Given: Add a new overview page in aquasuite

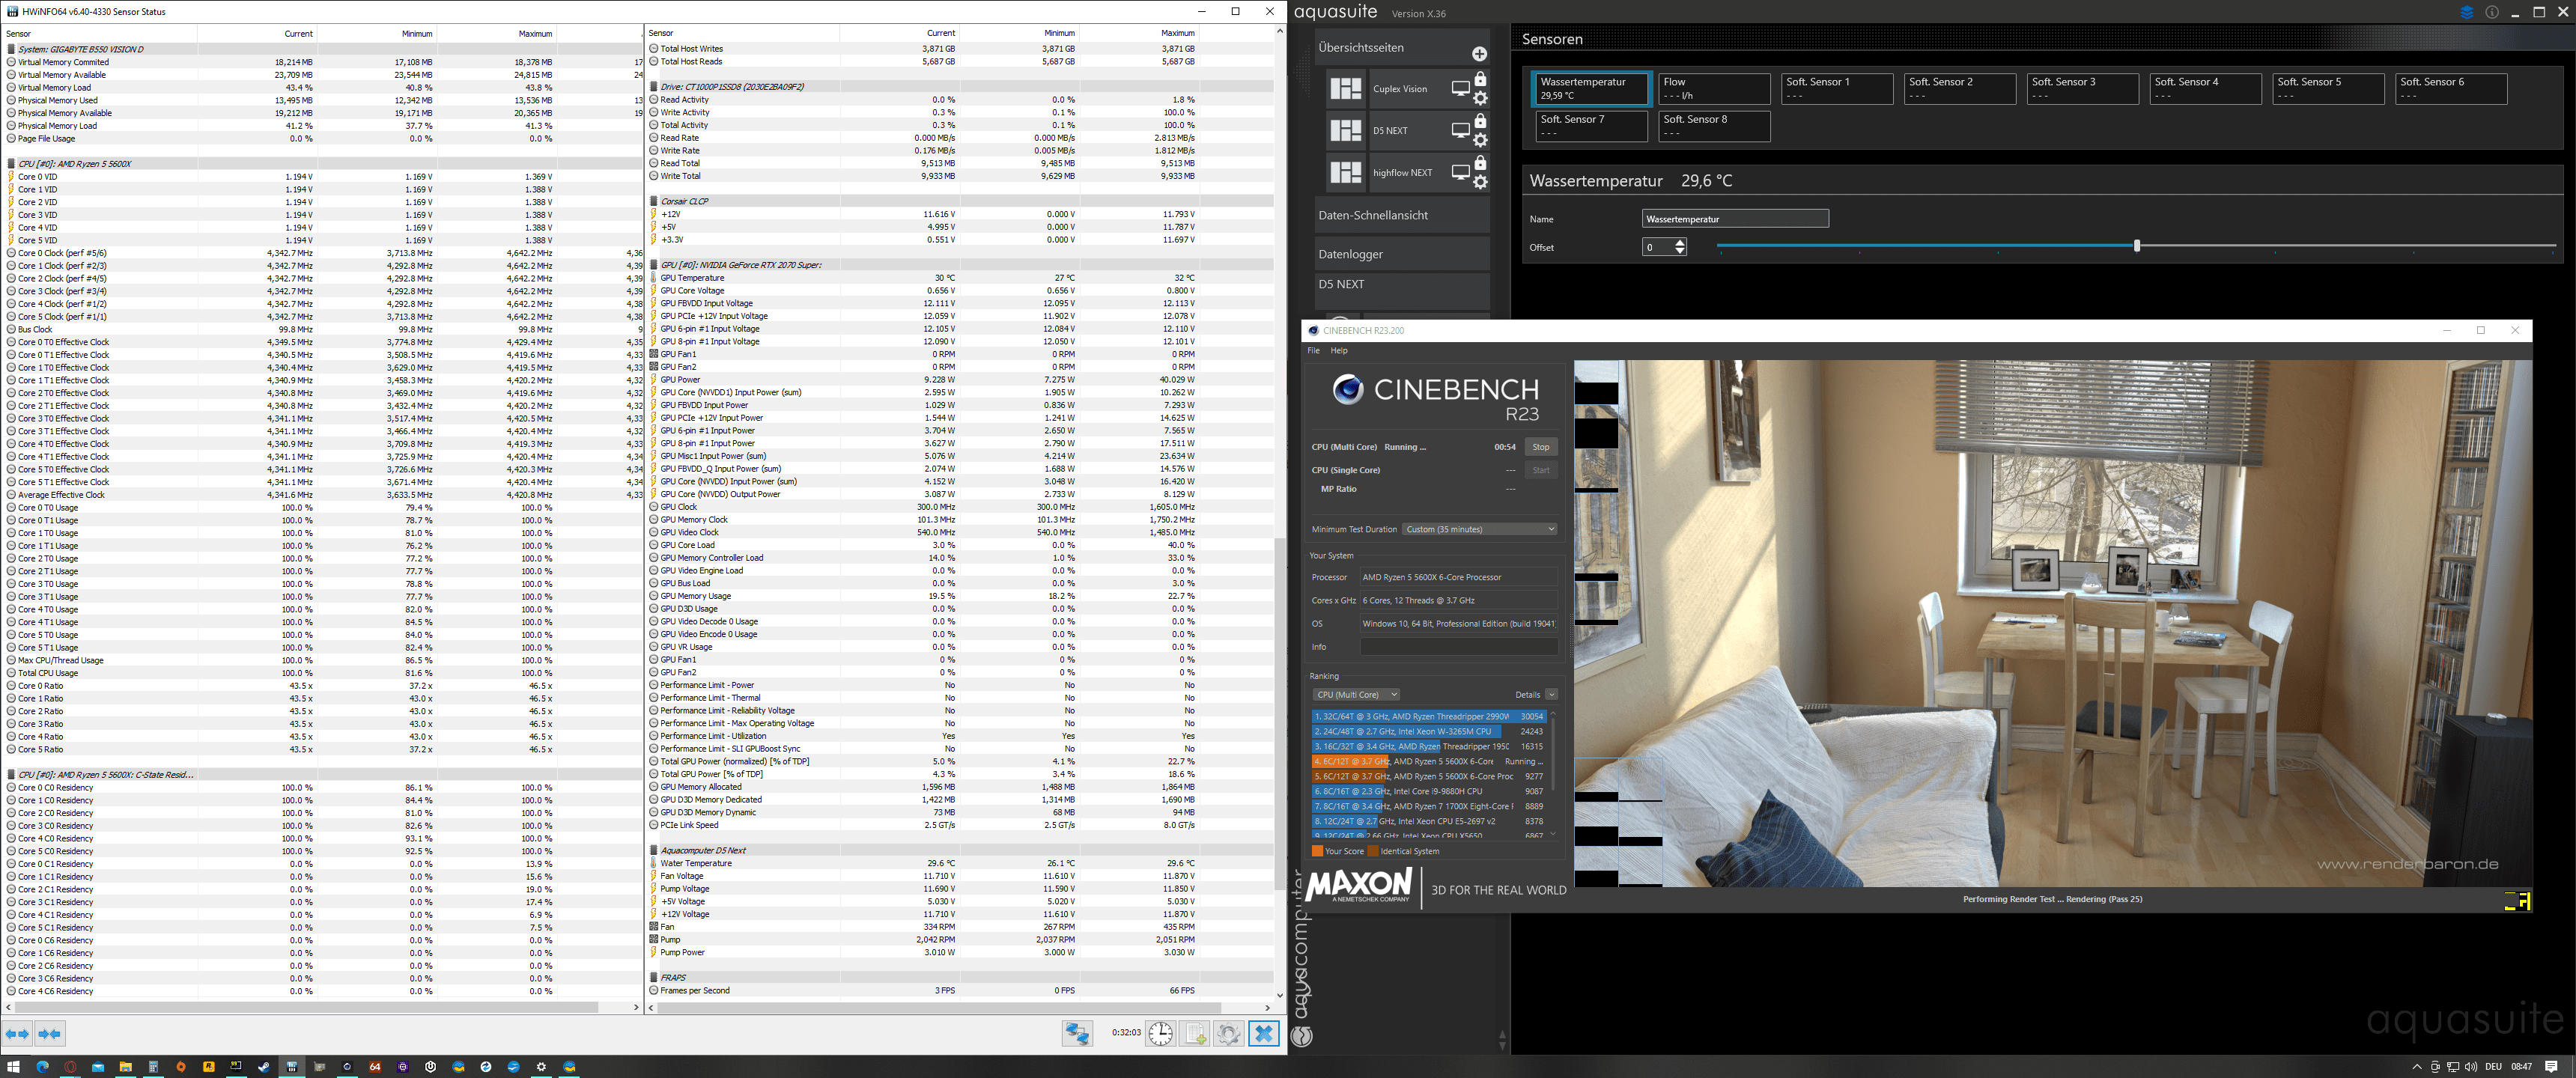Looking at the screenshot, I should (x=1479, y=54).
